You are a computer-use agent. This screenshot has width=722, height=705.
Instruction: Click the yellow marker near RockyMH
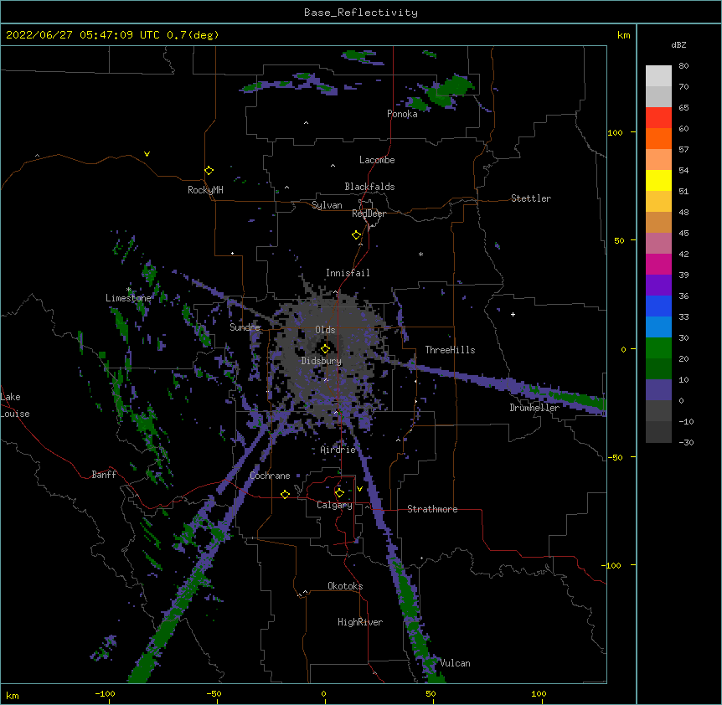(x=209, y=170)
